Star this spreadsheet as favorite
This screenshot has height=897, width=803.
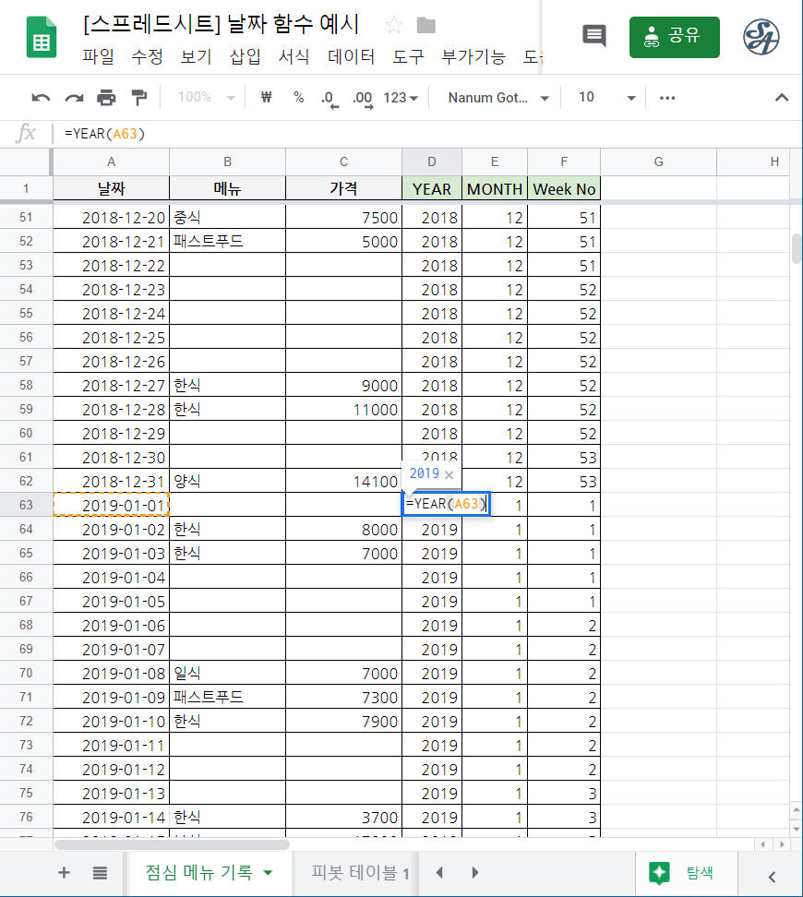[392, 24]
